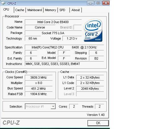The height and width of the screenshot is (129, 146).
Task: Click the Threads count field
Action: coord(100,107)
